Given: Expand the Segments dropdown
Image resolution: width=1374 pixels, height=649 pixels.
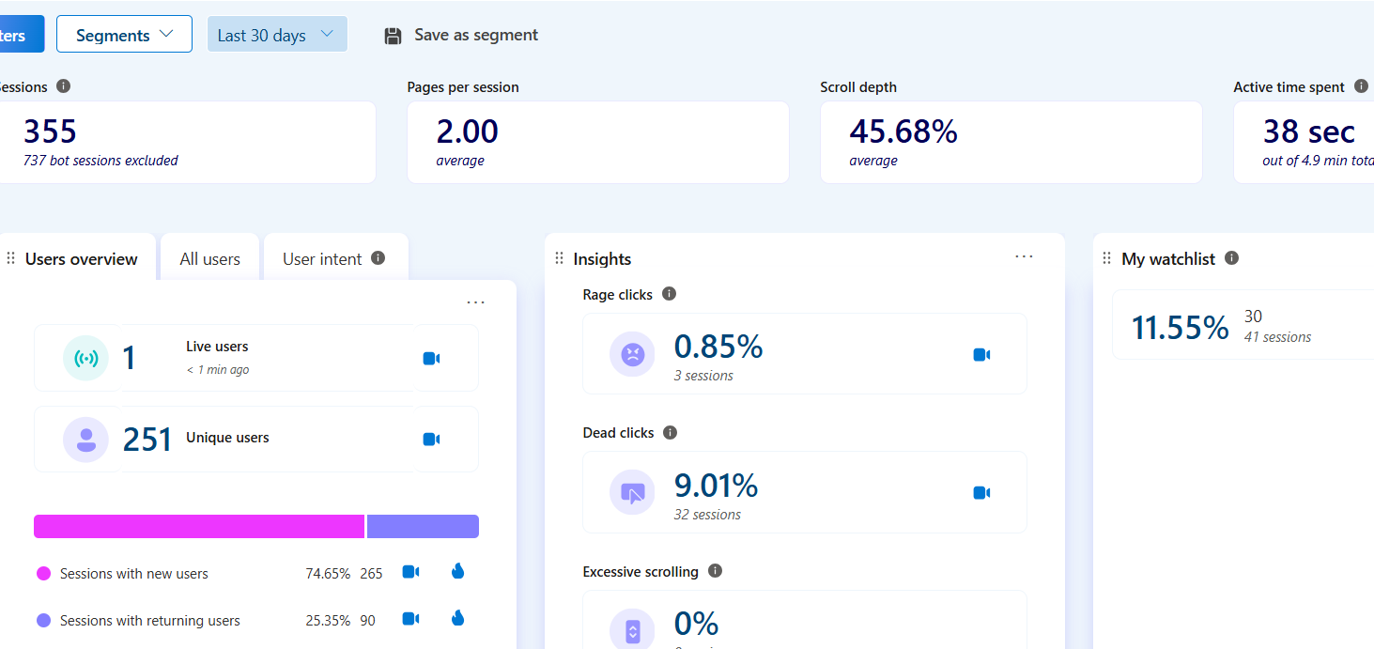Looking at the screenshot, I should (x=124, y=35).
